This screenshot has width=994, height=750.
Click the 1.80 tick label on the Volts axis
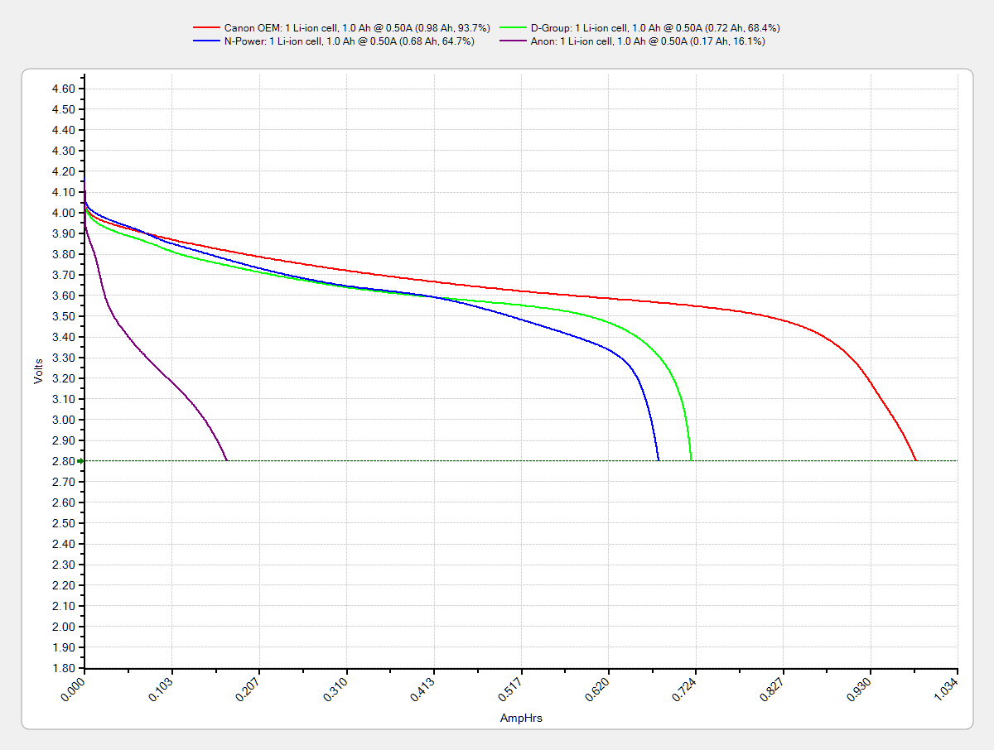coord(64,668)
